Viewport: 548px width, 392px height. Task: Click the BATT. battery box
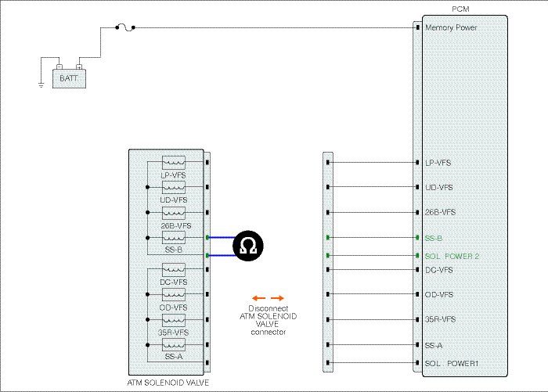click(x=69, y=78)
